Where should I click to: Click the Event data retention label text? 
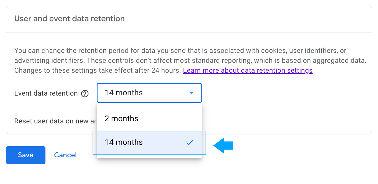pos(46,93)
